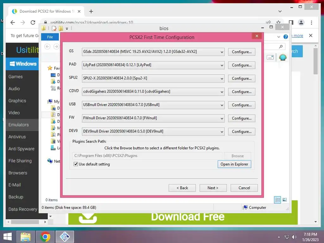
Task: Close the Download PCSX2 tab
Action: click(79, 11)
